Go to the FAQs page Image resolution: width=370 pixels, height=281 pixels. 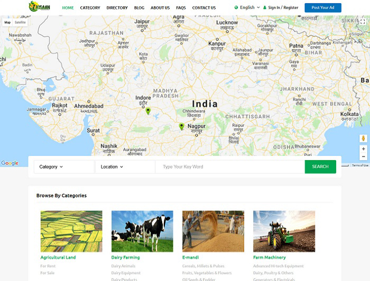tap(181, 8)
